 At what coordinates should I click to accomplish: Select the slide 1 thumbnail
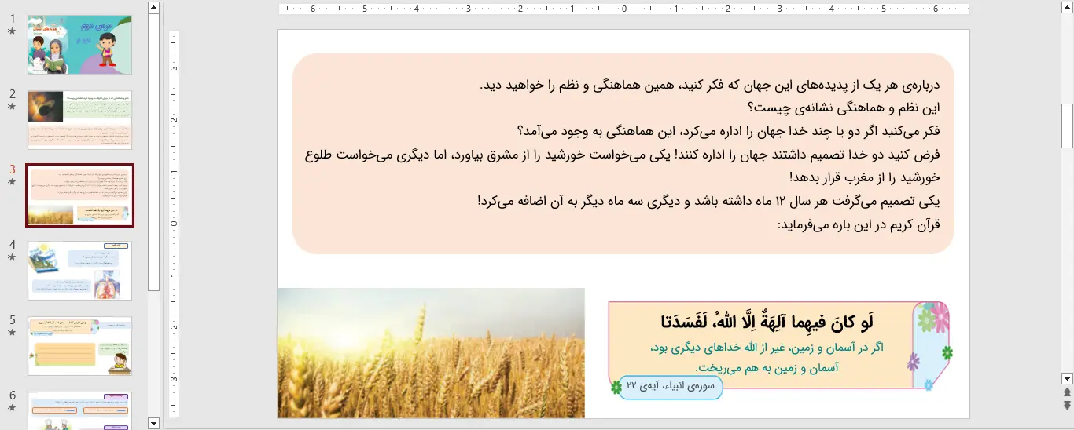[x=79, y=45]
